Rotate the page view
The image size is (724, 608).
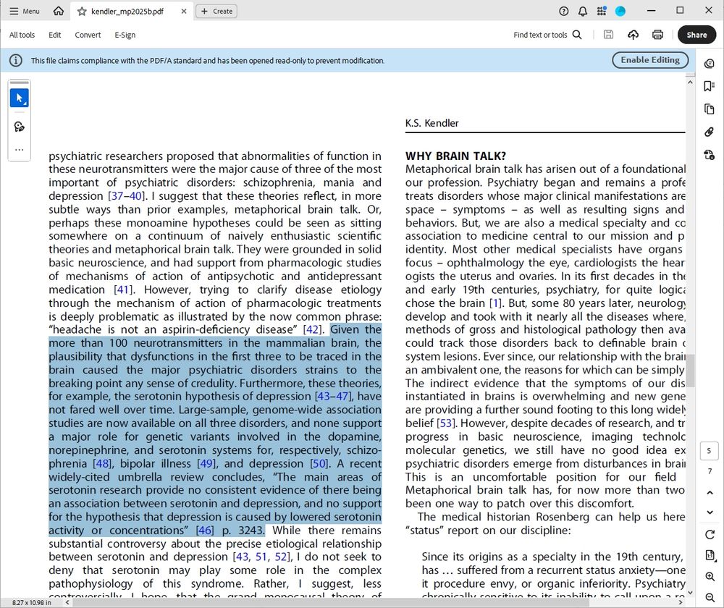click(x=710, y=535)
